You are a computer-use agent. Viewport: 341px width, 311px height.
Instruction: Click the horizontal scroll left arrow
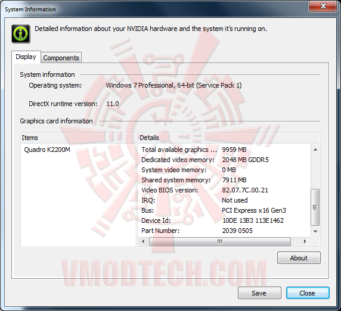tap(143, 241)
